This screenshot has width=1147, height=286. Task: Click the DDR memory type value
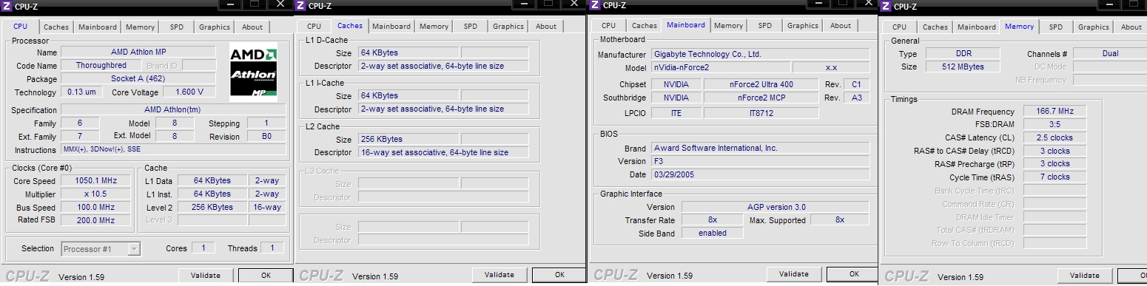click(x=962, y=54)
